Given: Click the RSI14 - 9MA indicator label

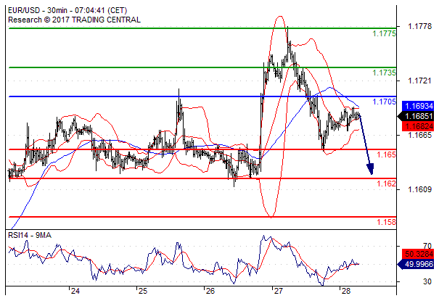Looking at the screenshot, I should (x=30, y=235).
